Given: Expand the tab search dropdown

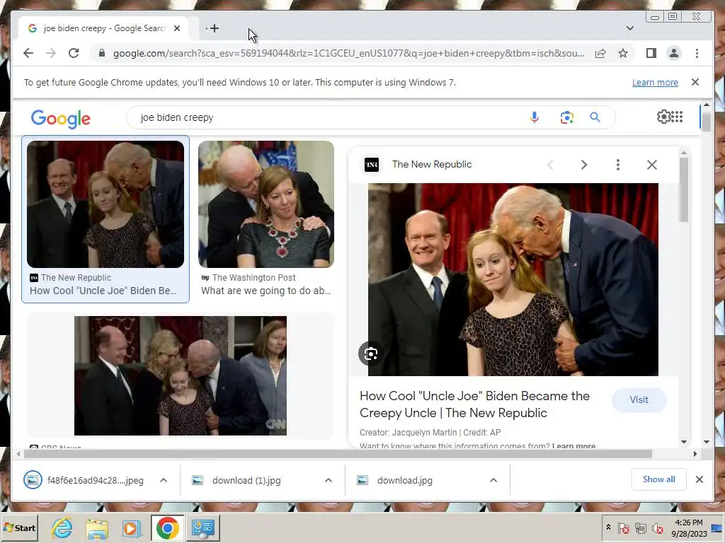Looking at the screenshot, I should click(x=629, y=28).
